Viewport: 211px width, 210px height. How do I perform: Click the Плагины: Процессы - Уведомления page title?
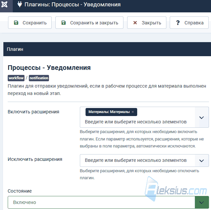72,4
